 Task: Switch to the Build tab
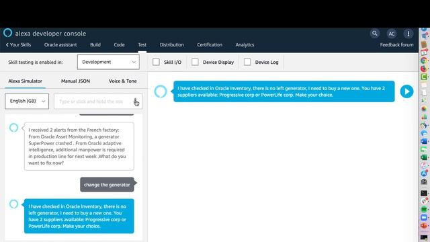coord(95,45)
